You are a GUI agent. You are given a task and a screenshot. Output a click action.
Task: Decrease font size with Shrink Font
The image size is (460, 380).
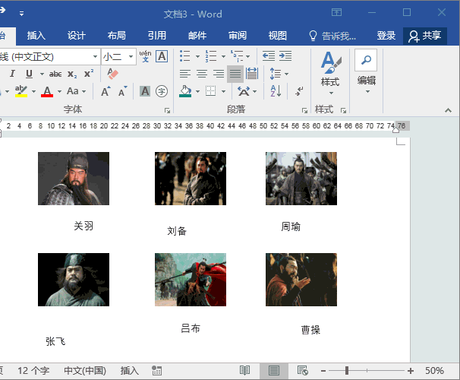123,91
